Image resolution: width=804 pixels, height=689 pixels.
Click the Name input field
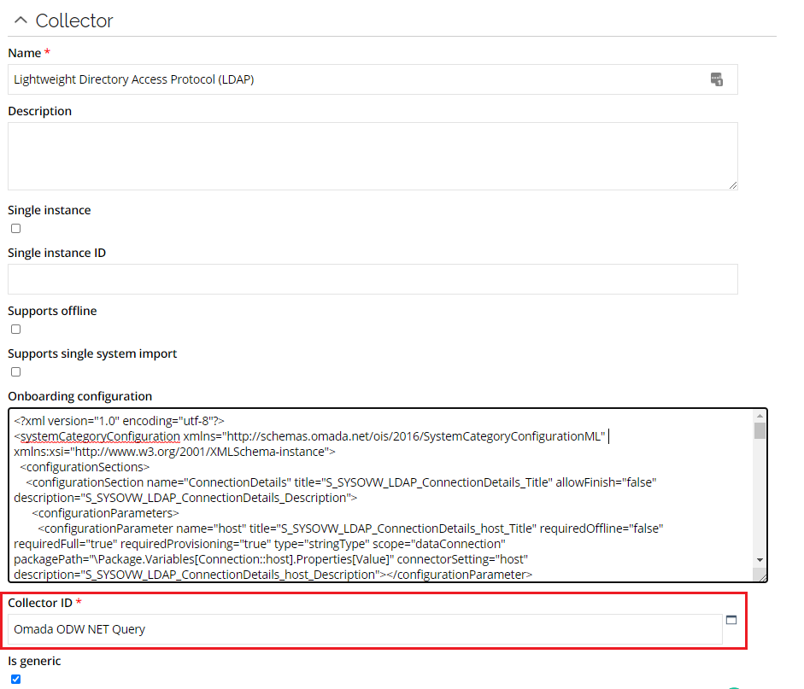coord(373,79)
